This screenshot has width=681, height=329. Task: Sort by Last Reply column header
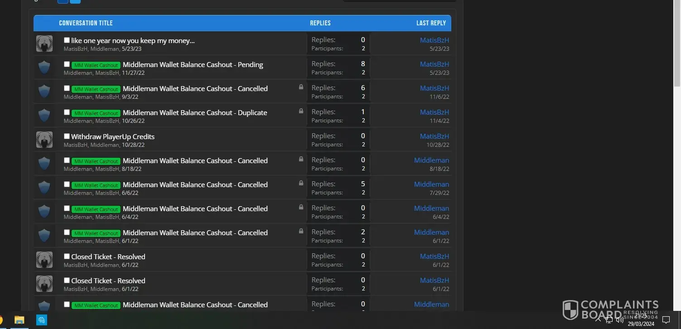coord(431,23)
